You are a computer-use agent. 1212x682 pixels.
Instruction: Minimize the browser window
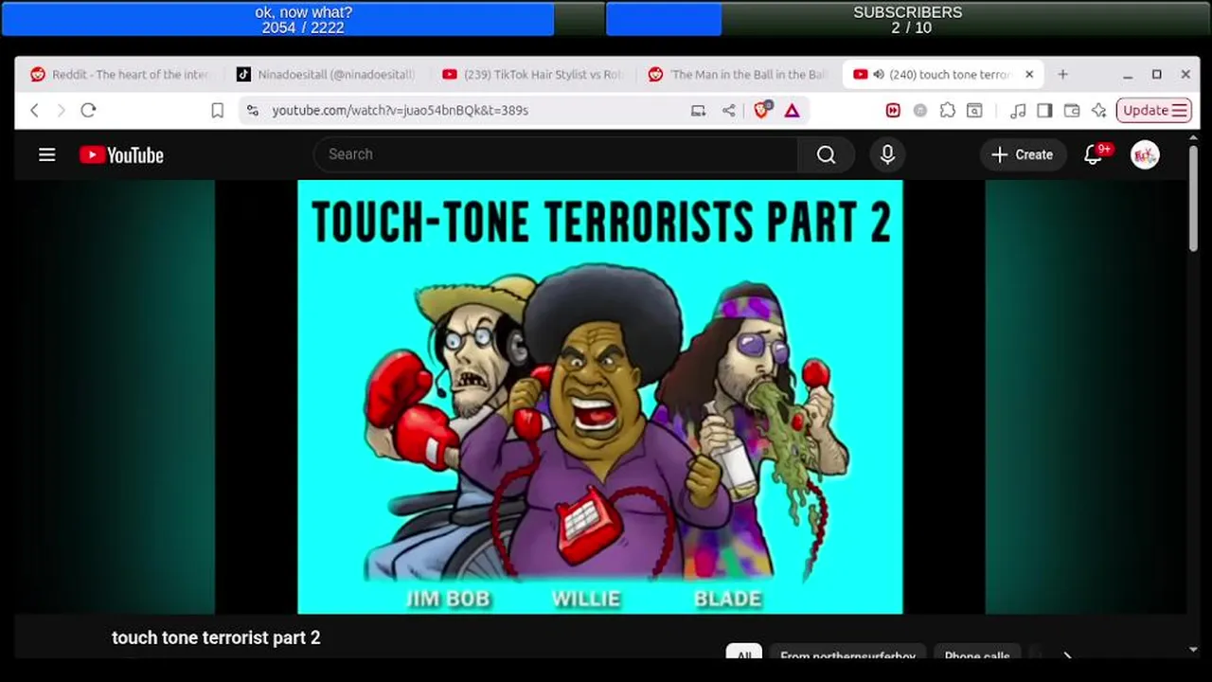tap(1128, 75)
